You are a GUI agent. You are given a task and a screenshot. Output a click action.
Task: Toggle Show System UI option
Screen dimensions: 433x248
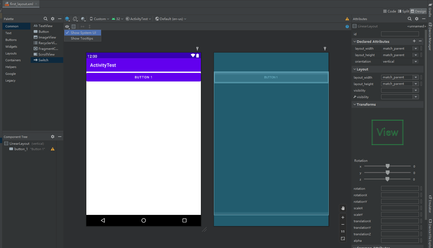point(83,33)
